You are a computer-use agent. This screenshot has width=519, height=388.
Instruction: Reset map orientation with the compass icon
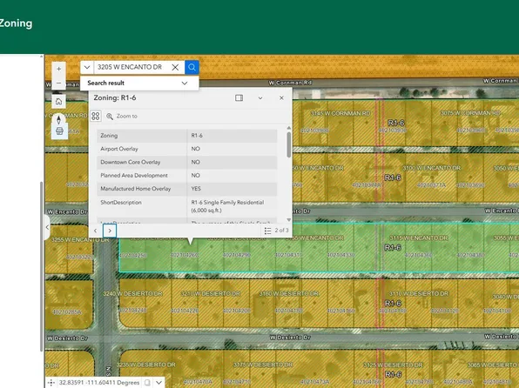tap(58, 119)
